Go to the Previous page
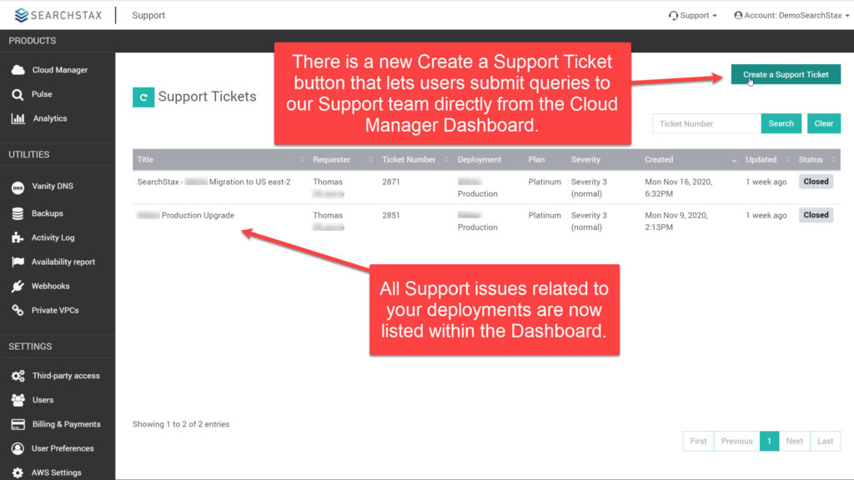The width and height of the screenshot is (854, 480). pos(737,442)
